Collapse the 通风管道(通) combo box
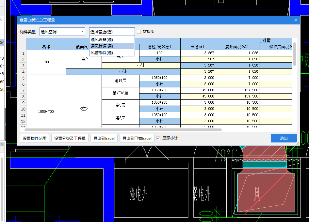309x222 pixels. click(x=132, y=32)
